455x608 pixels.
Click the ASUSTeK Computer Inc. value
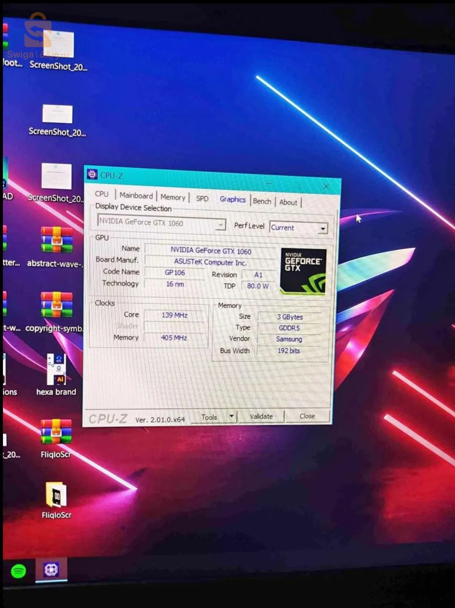(x=211, y=262)
